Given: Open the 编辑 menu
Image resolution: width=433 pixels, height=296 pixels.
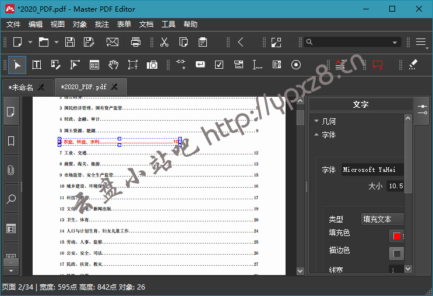Looking at the screenshot, I should [x=36, y=24].
